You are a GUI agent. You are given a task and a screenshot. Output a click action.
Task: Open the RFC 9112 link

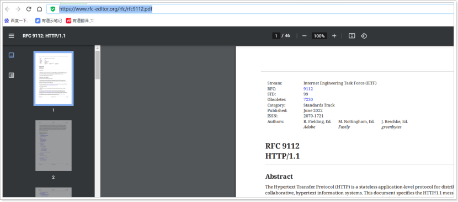pyautogui.click(x=308, y=88)
